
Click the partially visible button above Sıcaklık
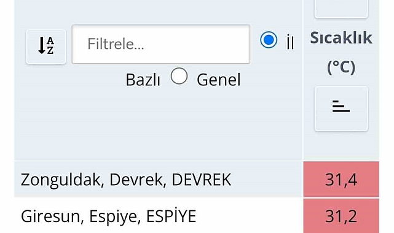point(341,9)
